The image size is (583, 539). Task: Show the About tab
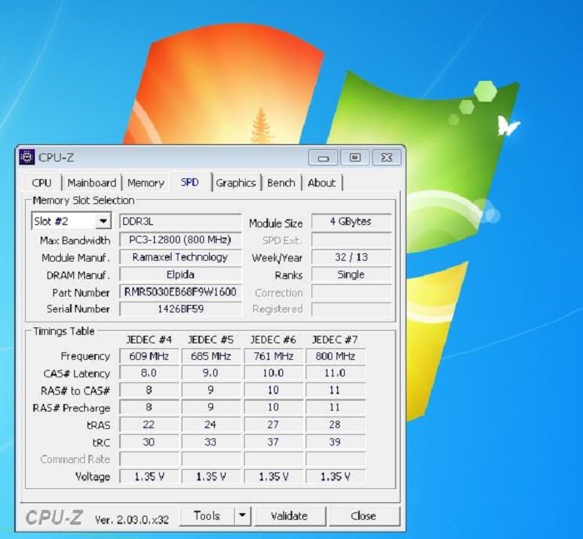pos(321,183)
